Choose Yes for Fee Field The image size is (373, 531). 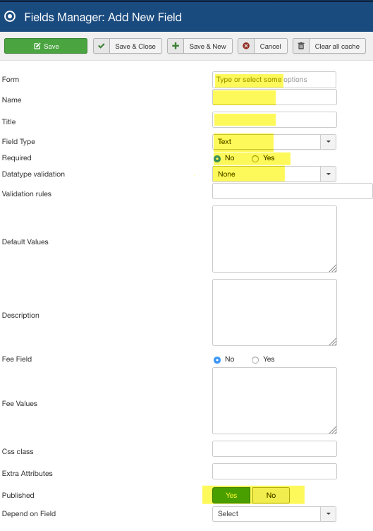(255, 359)
